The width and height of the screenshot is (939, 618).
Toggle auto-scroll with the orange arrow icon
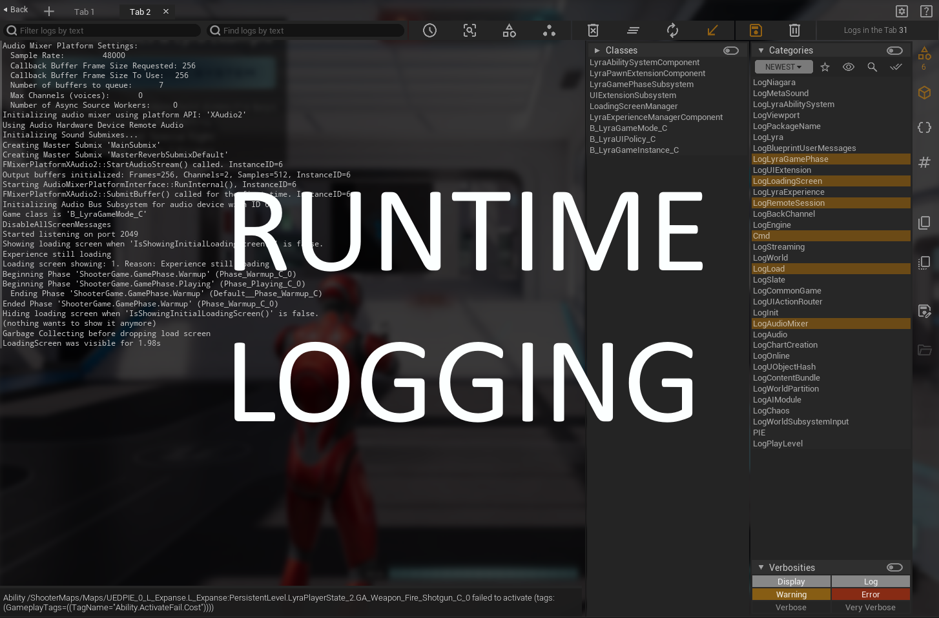(712, 30)
